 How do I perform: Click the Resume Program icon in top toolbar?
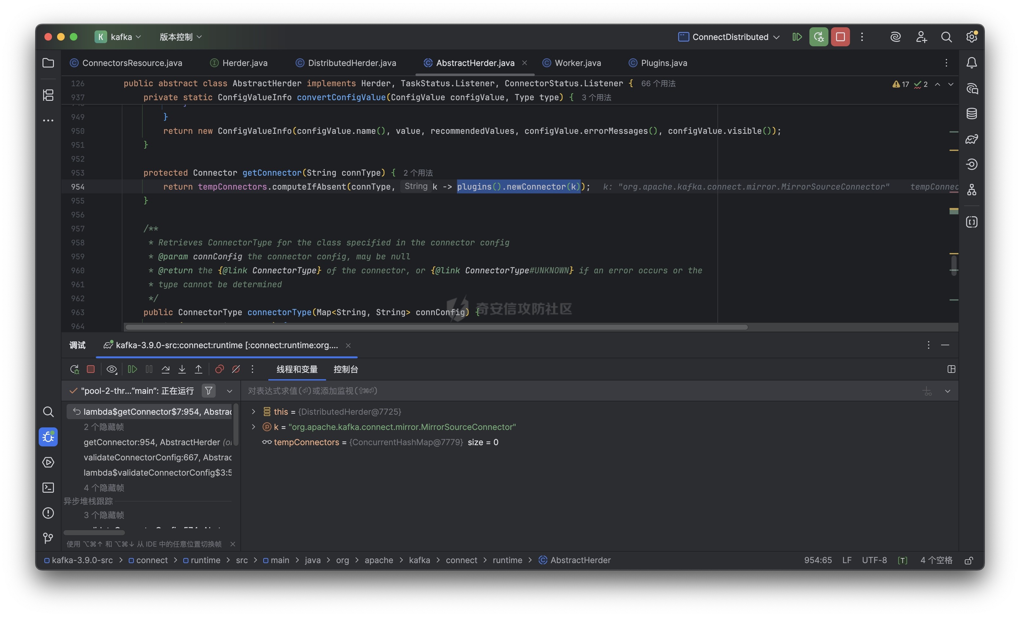pyautogui.click(x=797, y=37)
